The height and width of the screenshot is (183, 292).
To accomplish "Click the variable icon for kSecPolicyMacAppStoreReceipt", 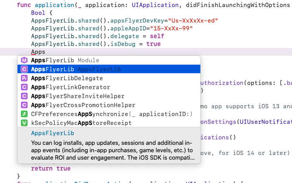I will pyautogui.click(x=24, y=123).
